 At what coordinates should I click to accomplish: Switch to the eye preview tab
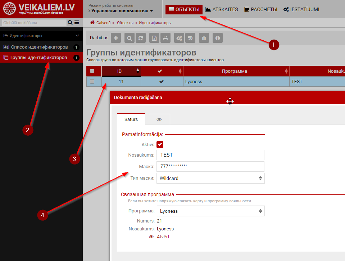pos(159,119)
